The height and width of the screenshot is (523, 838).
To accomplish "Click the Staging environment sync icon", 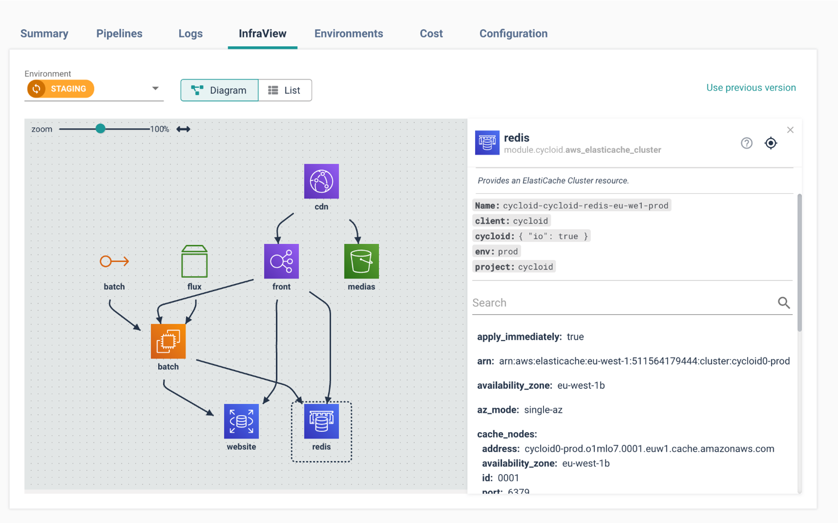I will point(37,89).
